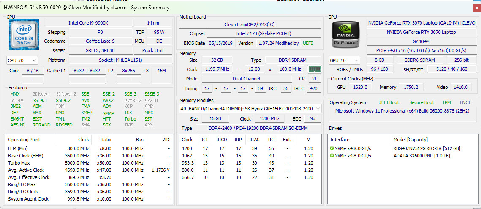Click the Intel Core i9-9900K name field

[x=89, y=23]
